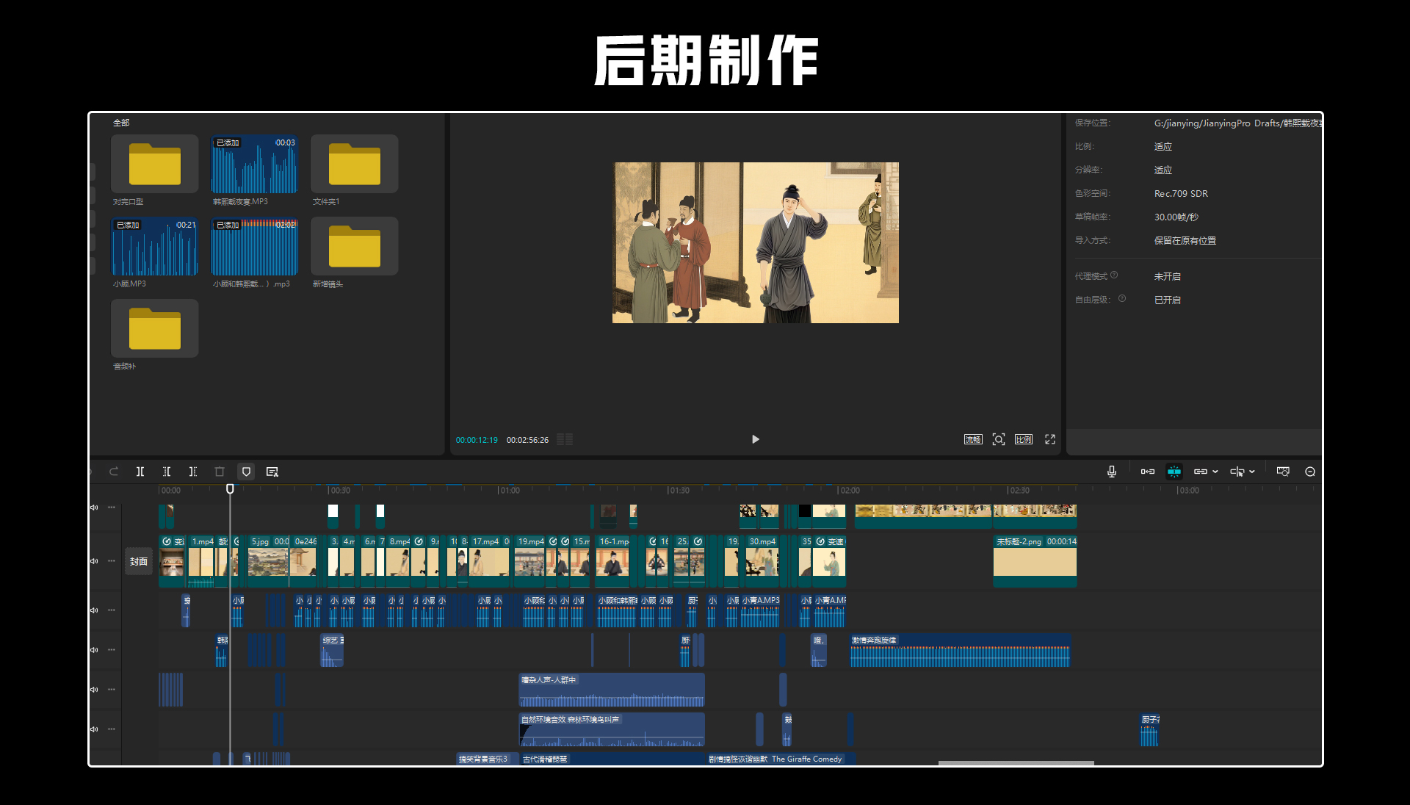Select the 全部 media tab
Image resolution: width=1410 pixels, height=805 pixels.
tap(121, 123)
